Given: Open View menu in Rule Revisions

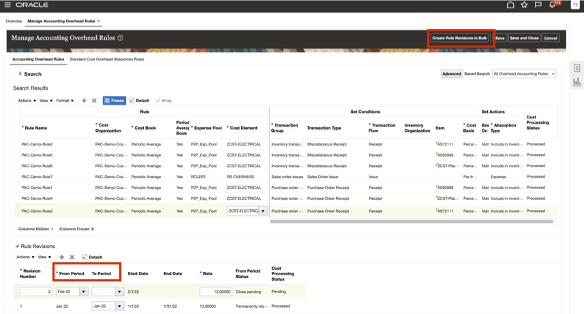Looking at the screenshot, I should 44,257.
